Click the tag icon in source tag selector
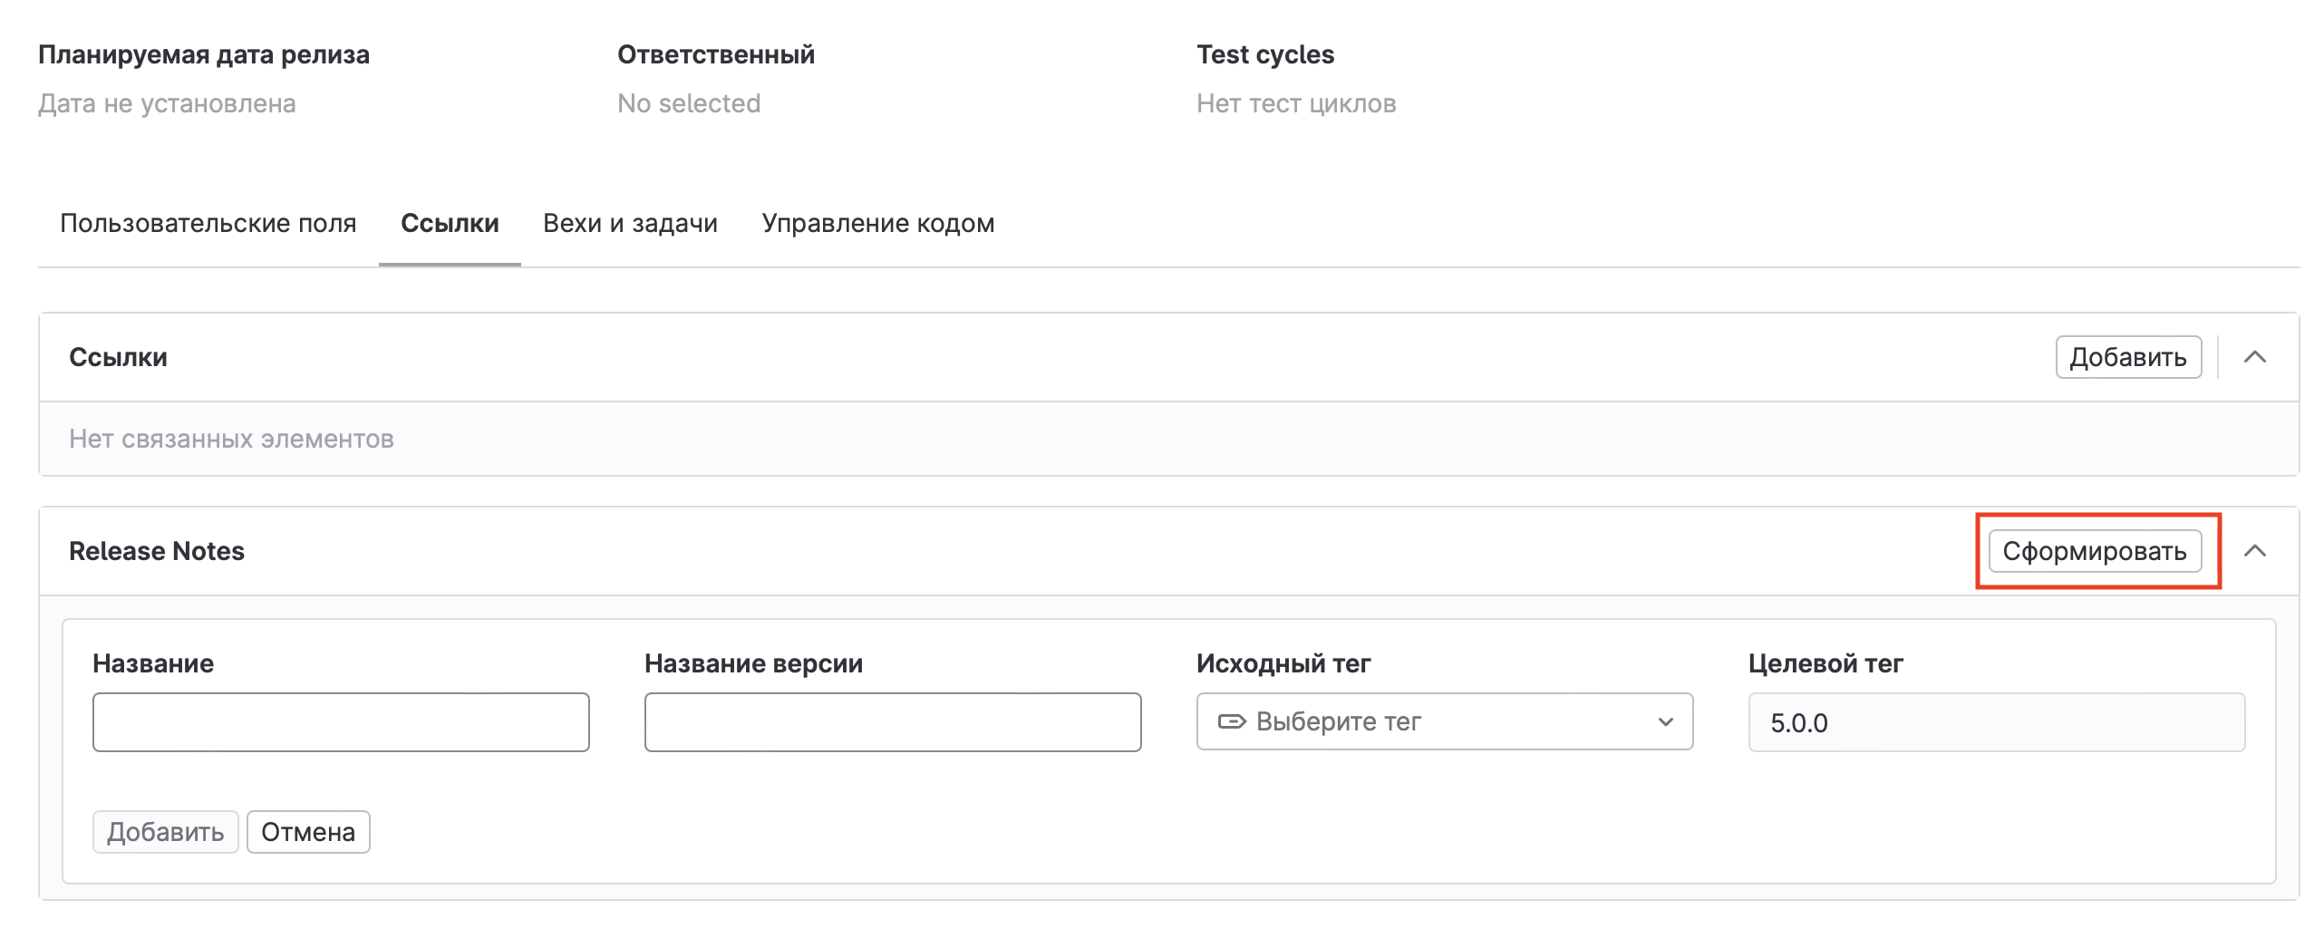Screen dimensions: 2324x928 (x=1231, y=721)
